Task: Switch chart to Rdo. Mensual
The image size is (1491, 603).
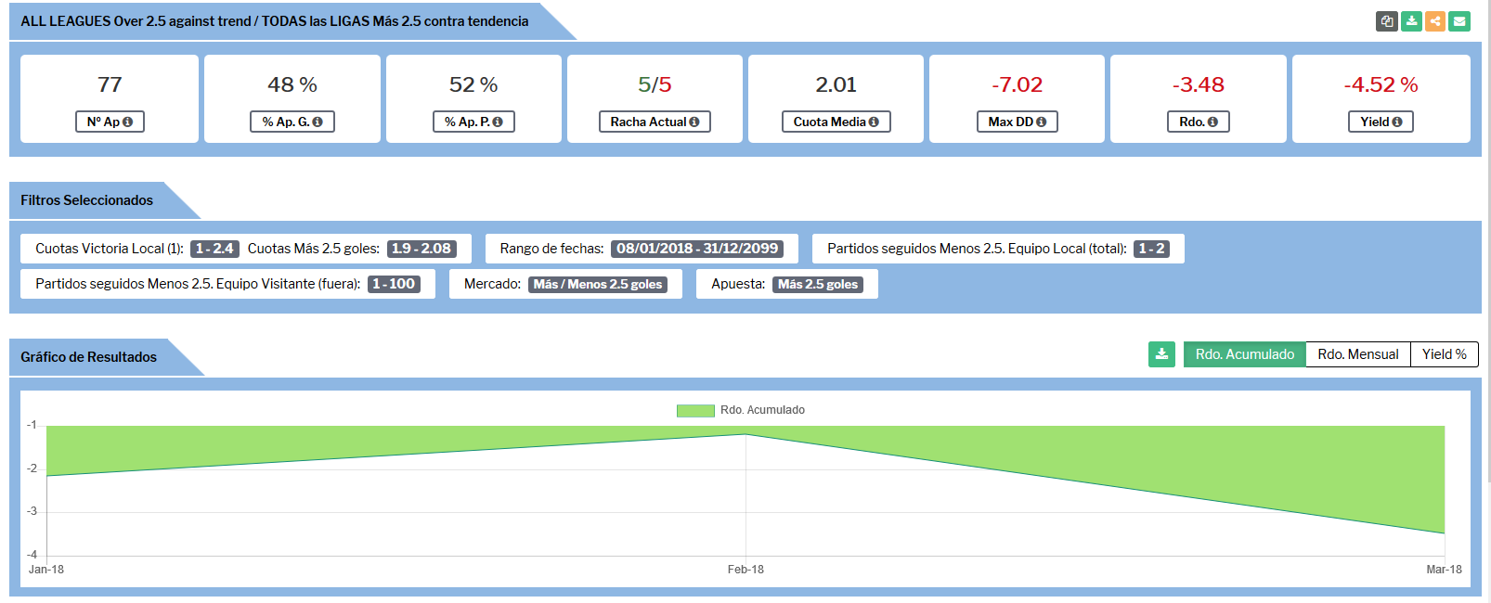Action: point(1357,354)
